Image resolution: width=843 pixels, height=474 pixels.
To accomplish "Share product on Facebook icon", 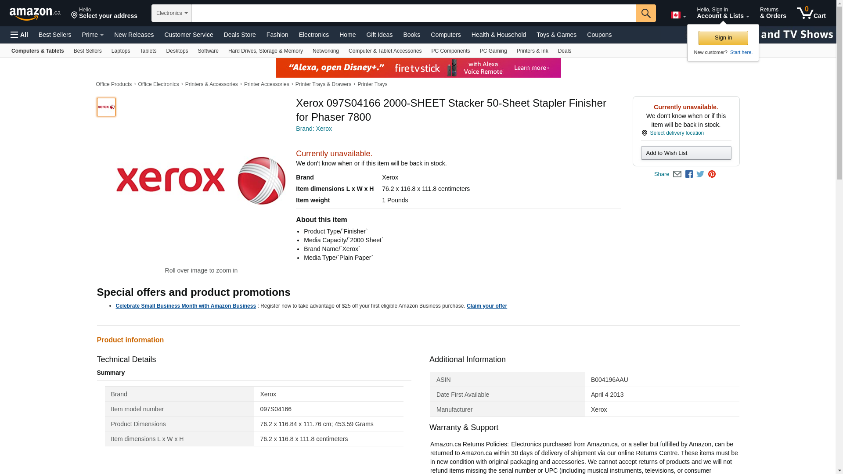I will [x=689, y=174].
